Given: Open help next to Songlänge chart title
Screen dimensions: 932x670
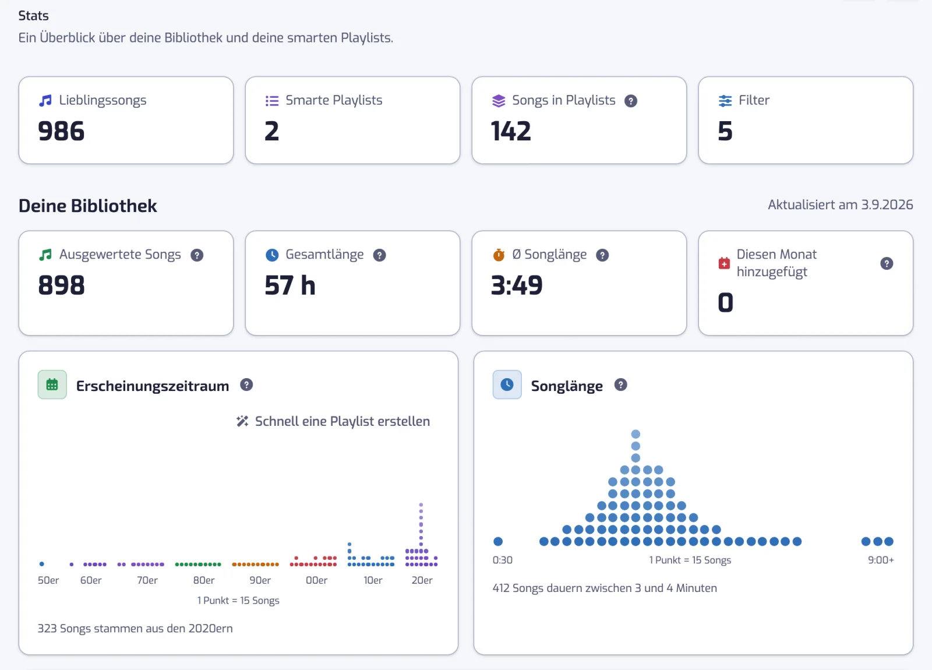Looking at the screenshot, I should (x=621, y=385).
